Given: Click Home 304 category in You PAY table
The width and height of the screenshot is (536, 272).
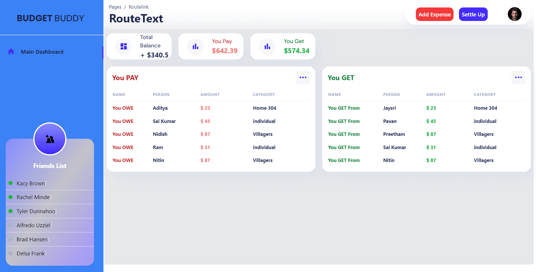Looking at the screenshot, I should [x=264, y=108].
